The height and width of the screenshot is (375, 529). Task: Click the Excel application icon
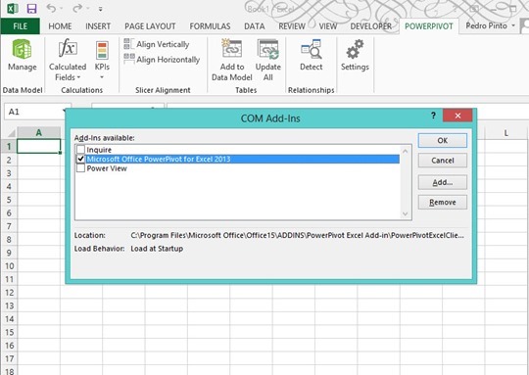[12, 9]
